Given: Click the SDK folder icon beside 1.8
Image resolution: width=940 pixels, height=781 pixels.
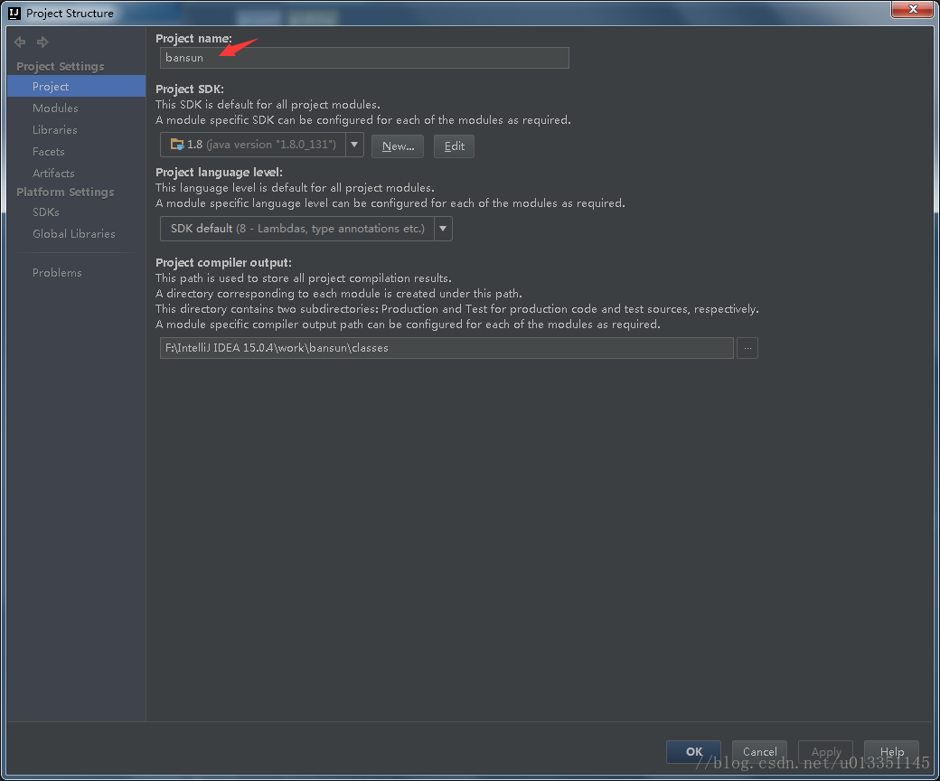Looking at the screenshot, I should pyautogui.click(x=177, y=145).
